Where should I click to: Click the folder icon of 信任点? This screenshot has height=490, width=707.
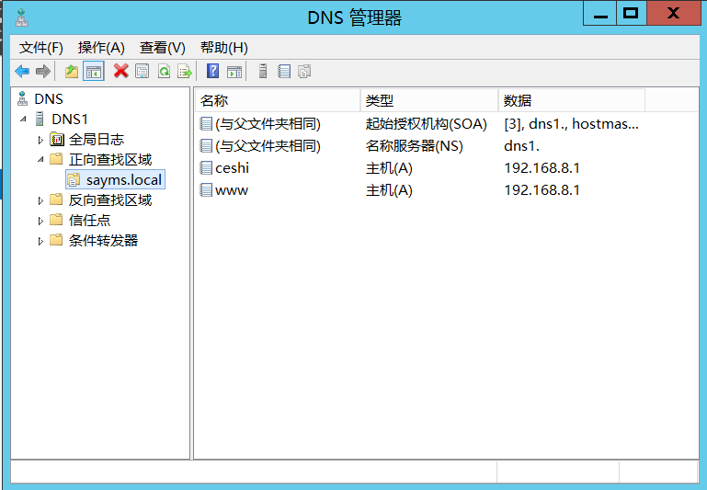(56, 220)
